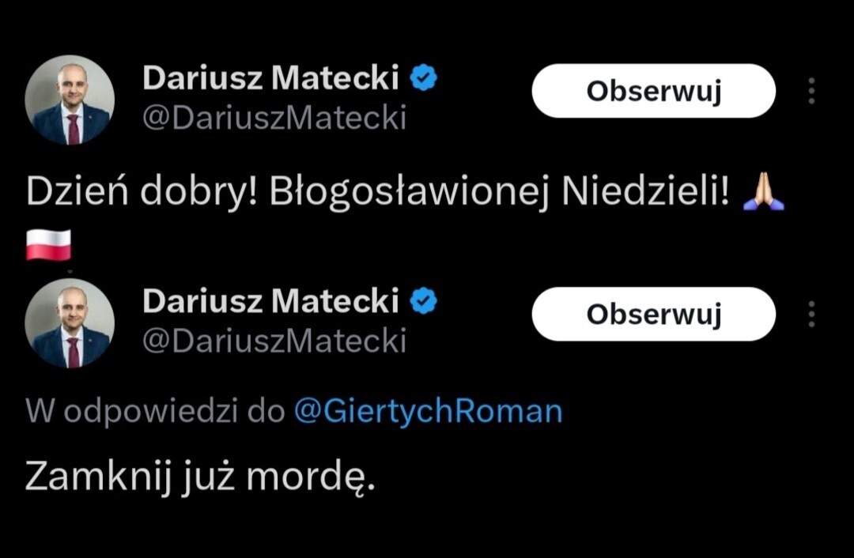Open the reply "Zamknij już mordę."

tap(199, 477)
